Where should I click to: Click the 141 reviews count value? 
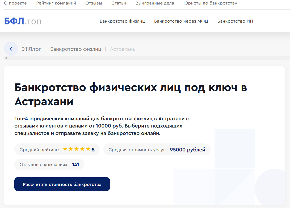pos(75,164)
